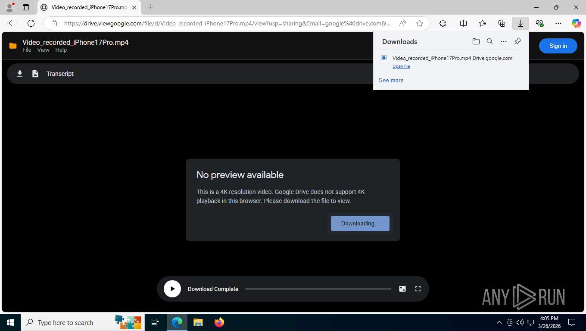Enter fullscreen using player icon
Viewport: 586px width, 331px height.
418,289
